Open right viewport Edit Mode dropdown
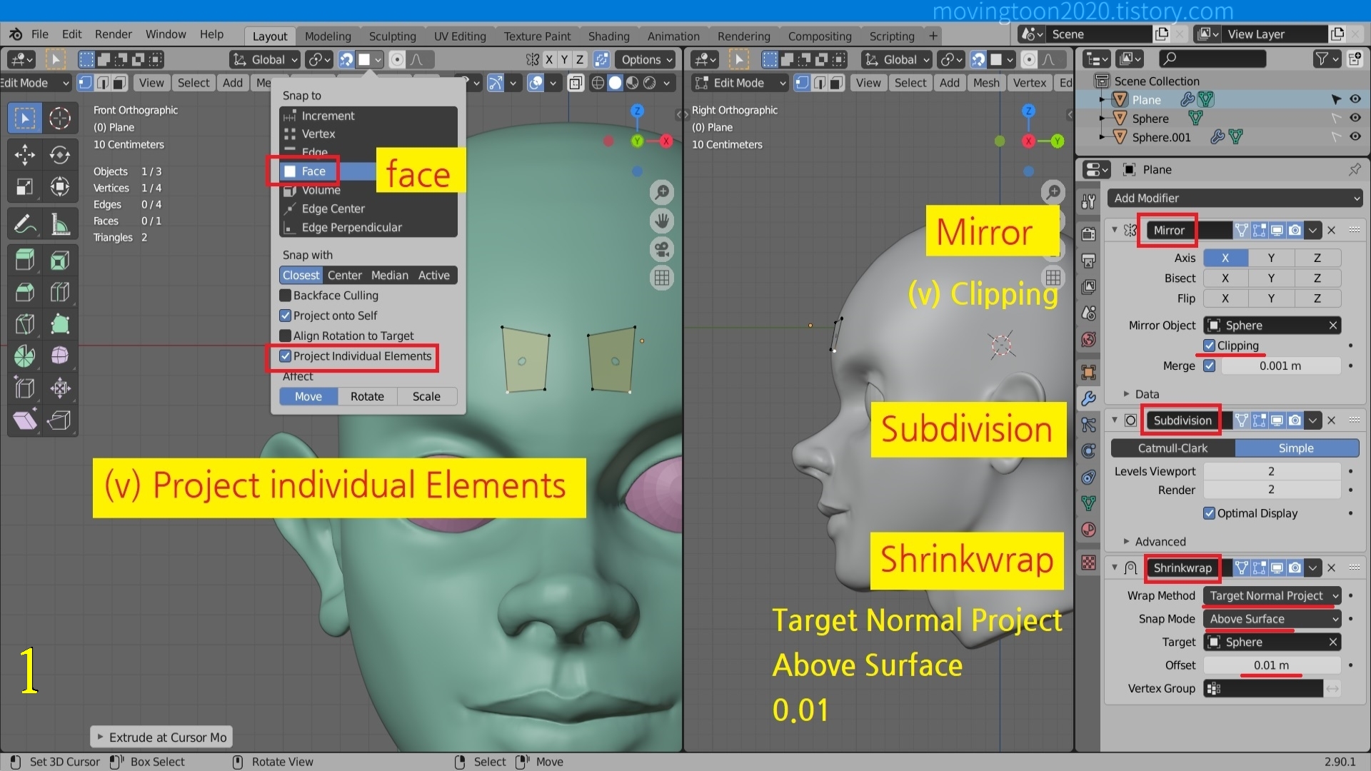 coord(740,83)
